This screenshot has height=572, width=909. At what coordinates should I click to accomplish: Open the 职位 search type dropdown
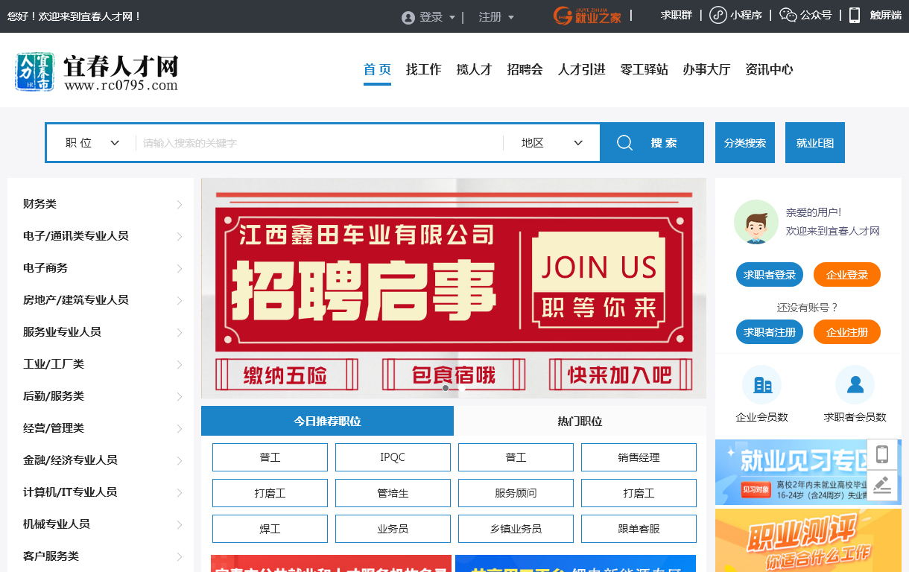[x=92, y=143]
